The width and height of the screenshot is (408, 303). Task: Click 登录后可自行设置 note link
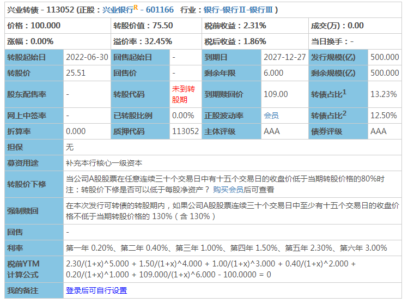(96, 290)
